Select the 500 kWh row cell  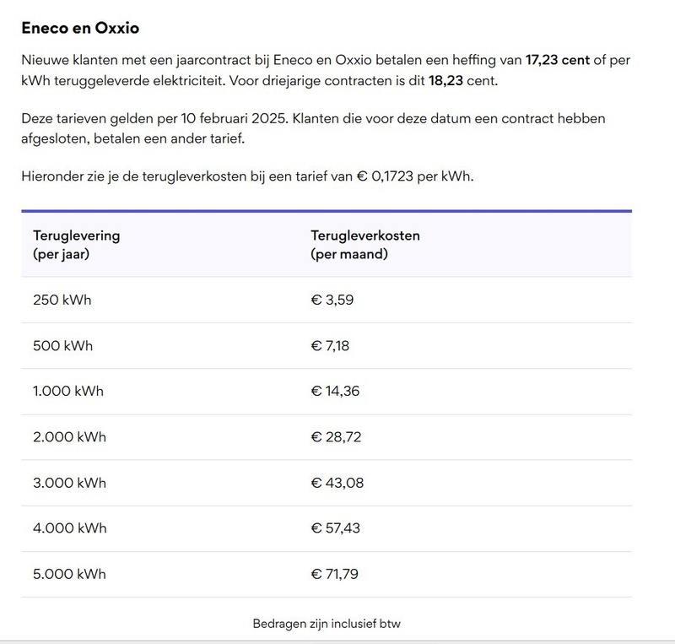[62, 346]
